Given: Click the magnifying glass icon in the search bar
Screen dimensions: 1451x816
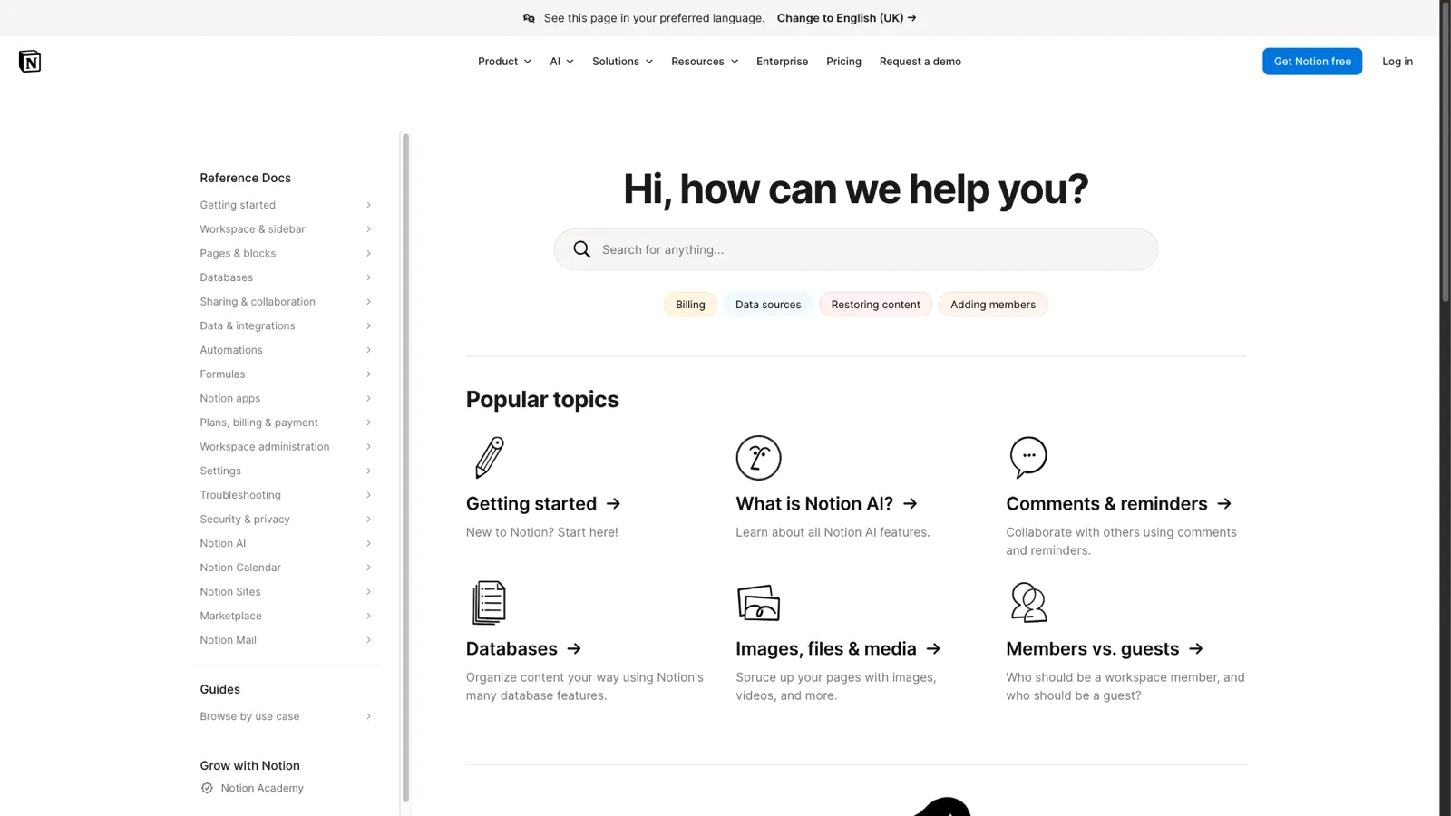Looking at the screenshot, I should [x=581, y=248].
